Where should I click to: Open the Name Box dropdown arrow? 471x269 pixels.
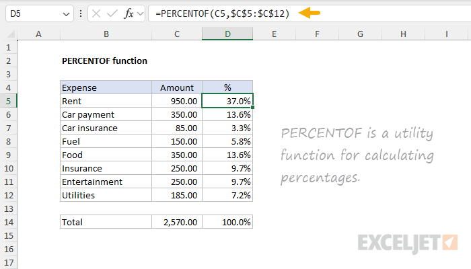point(66,14)
